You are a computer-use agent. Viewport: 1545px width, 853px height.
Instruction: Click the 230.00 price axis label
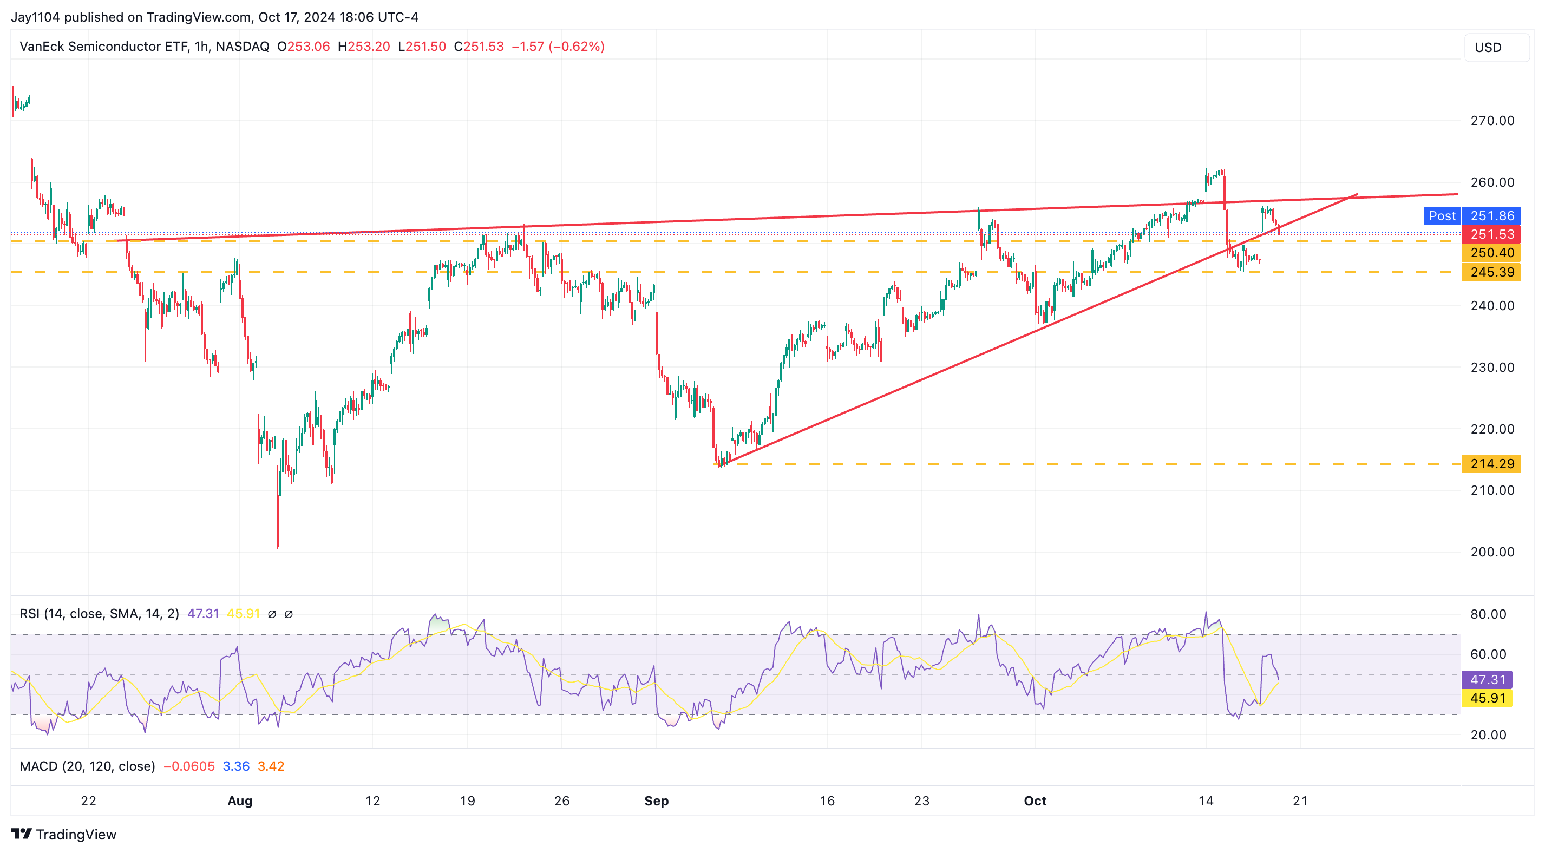tap(1492, 367)
